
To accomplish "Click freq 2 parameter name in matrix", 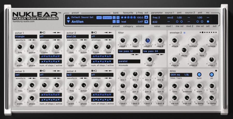I will (156, 18).
